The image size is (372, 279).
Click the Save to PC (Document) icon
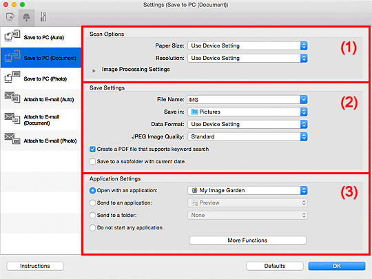pos(12,56)
